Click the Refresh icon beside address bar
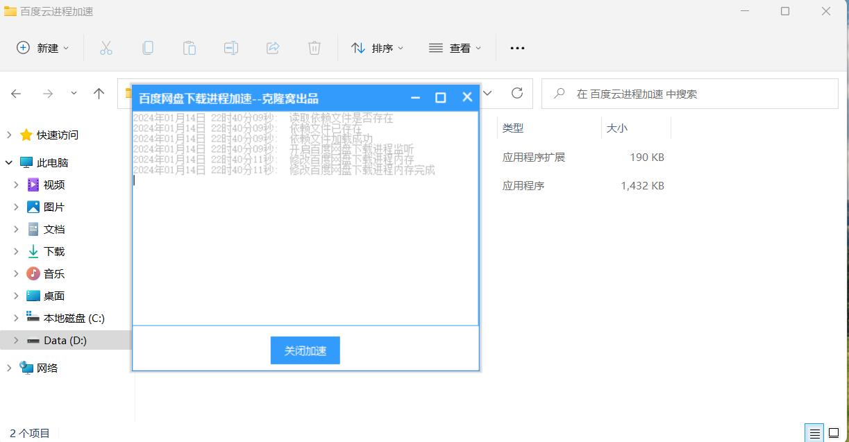The width and height of the screenshot is (849, 442). (x=516, y=93)
